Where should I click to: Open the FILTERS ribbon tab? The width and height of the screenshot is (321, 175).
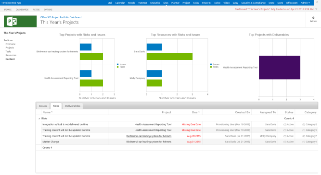pos(36,10)
